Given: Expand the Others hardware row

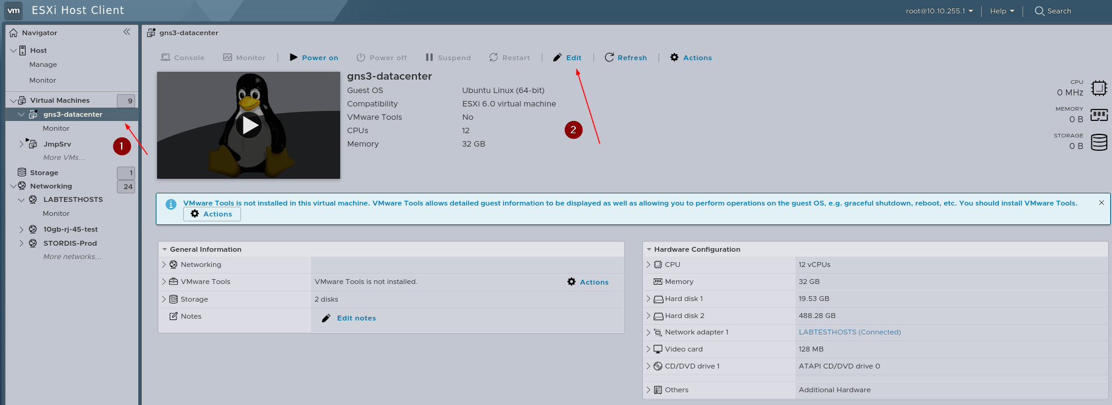Looking at the screenshot, I should point(648,390).
